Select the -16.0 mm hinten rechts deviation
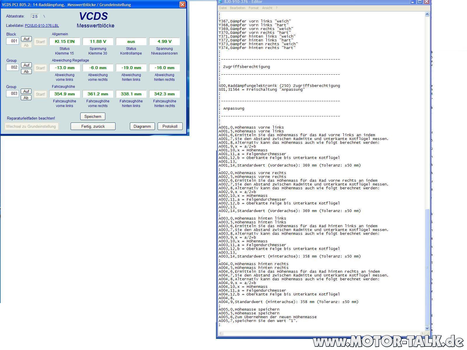 [x=164, y=68]
